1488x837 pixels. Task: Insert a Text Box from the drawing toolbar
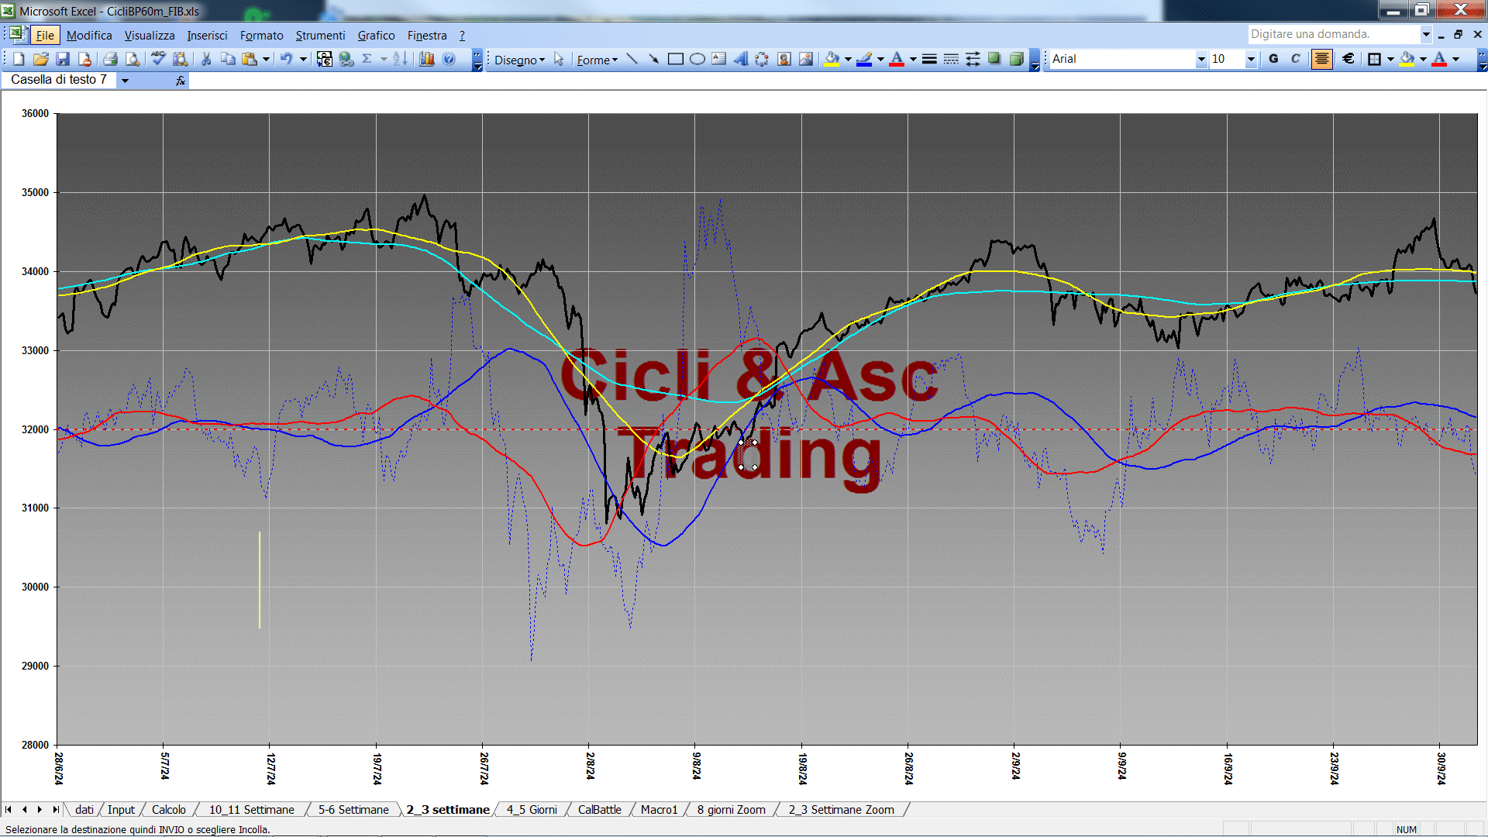pos(718,59)
